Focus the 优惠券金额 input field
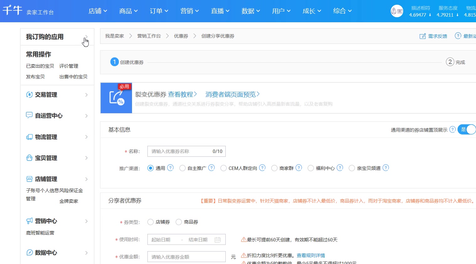The image size is (476, 264). pos(187,257)
